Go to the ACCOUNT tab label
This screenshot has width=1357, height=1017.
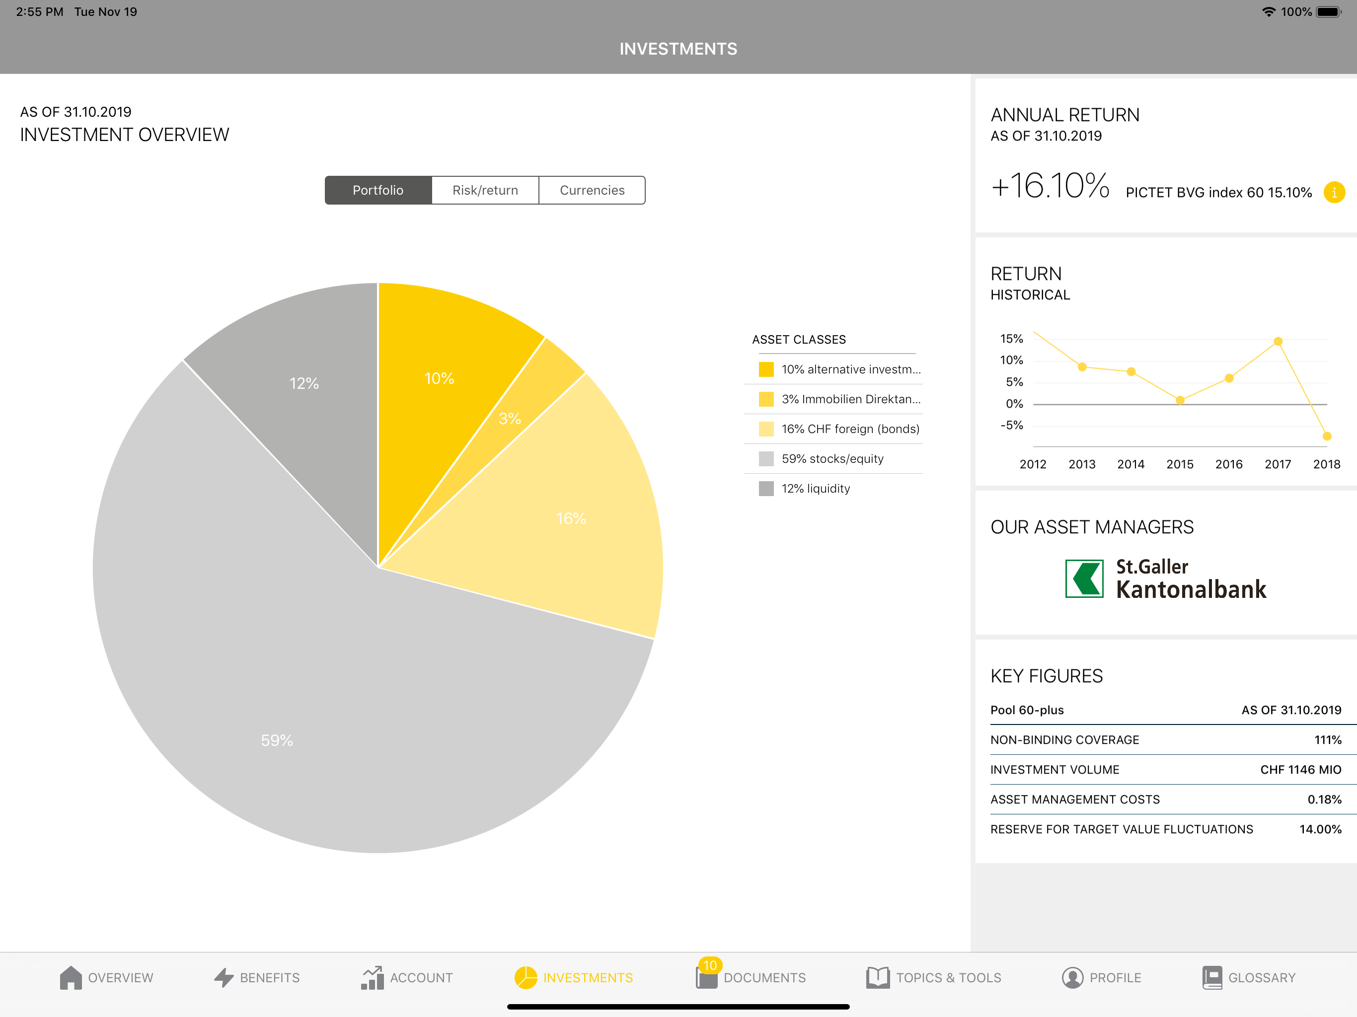pyautogui.click(x=422, y=978)
